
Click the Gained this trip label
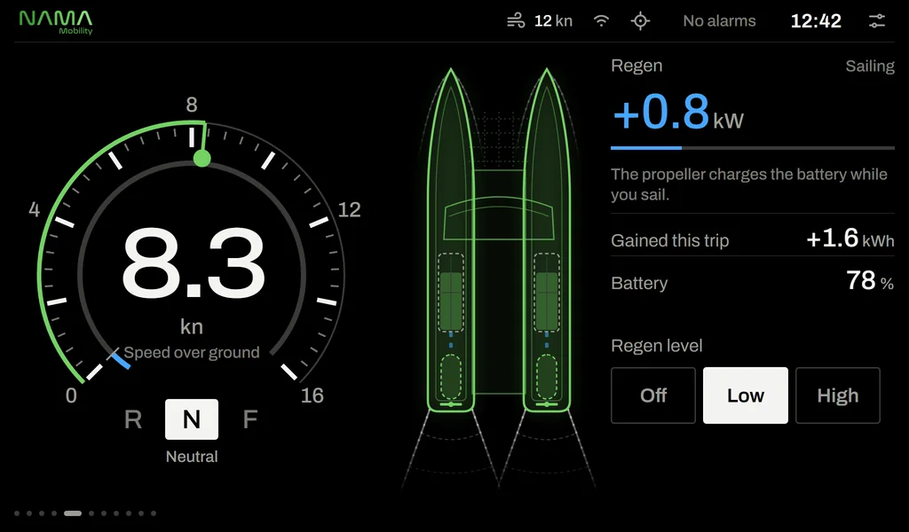tap(669, 240)
